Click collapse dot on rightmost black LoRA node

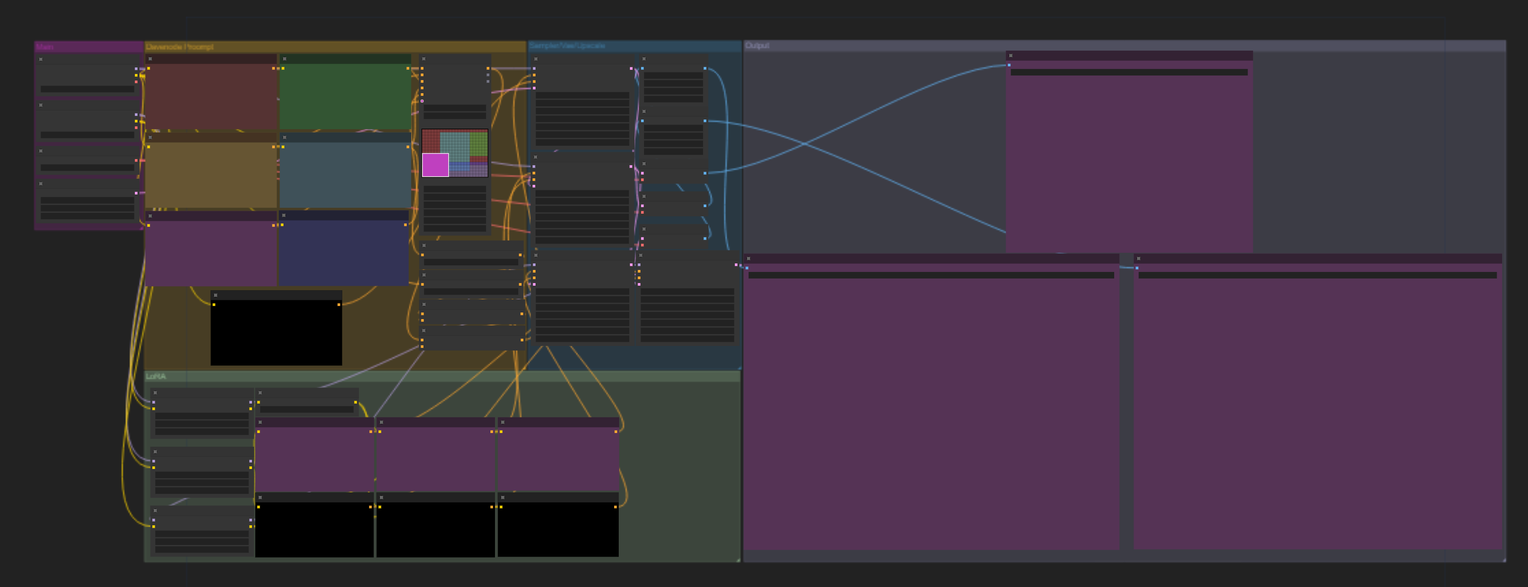(503, 497)
